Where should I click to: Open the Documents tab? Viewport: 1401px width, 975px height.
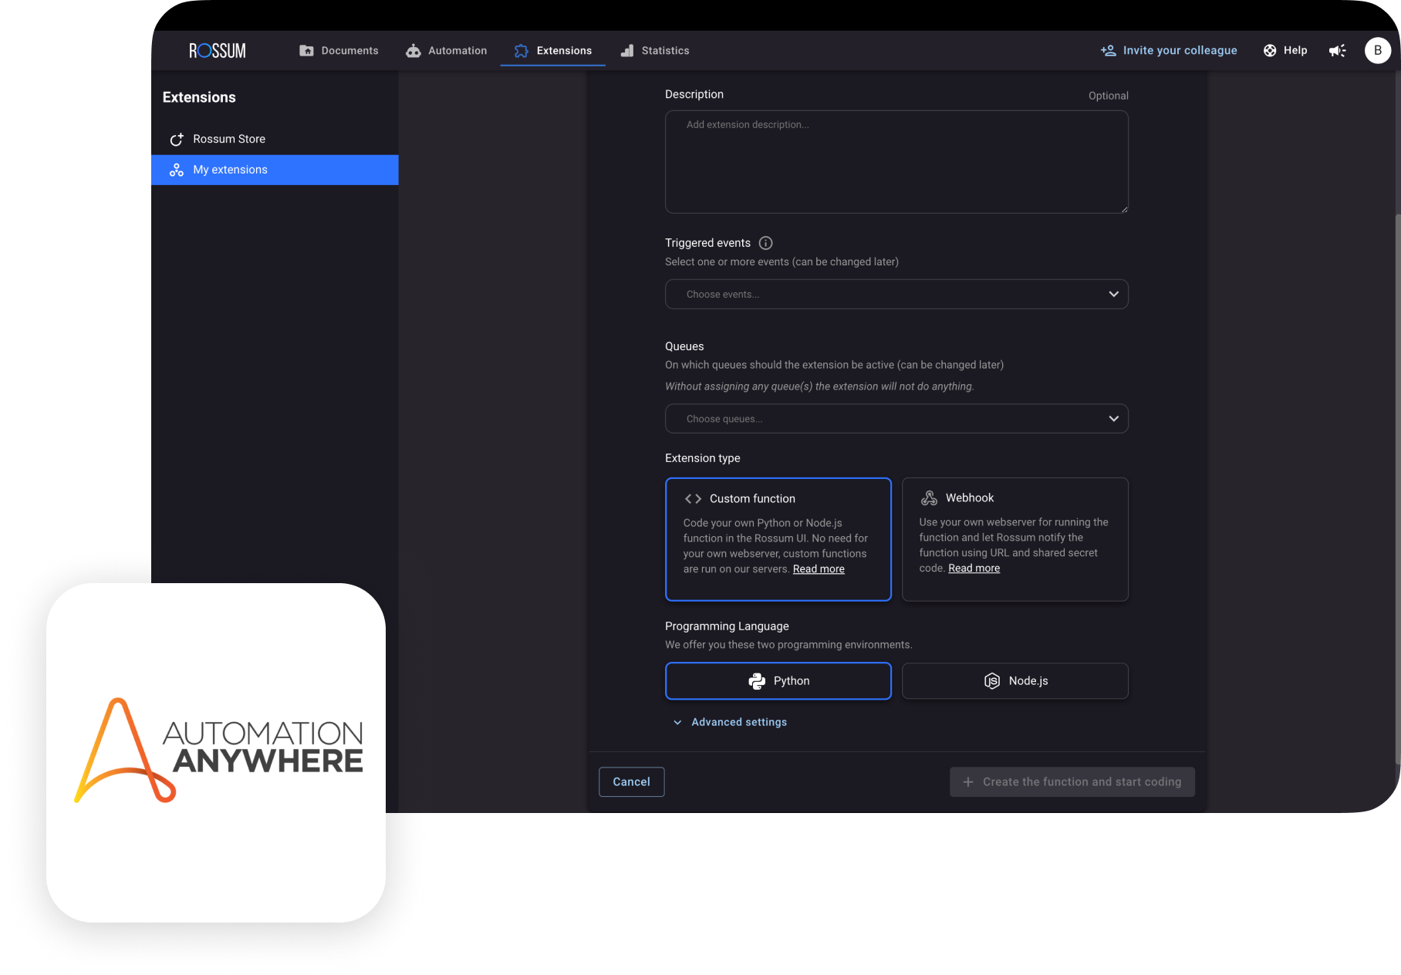(339, 51)
